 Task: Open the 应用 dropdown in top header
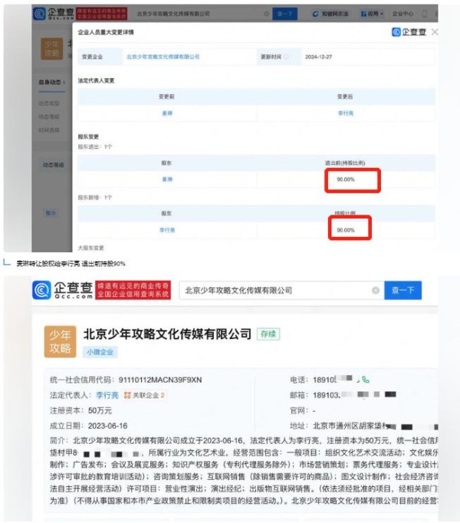(373, 14)
